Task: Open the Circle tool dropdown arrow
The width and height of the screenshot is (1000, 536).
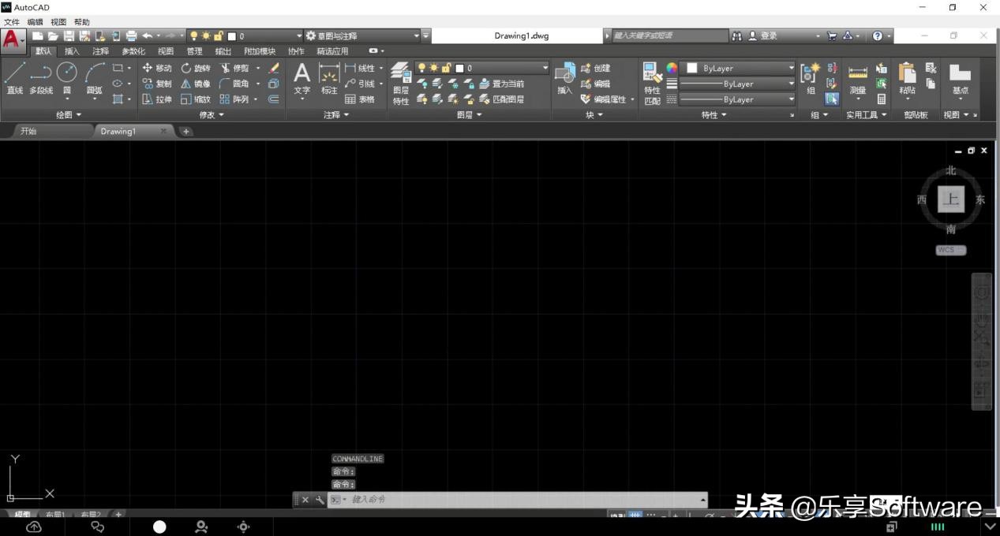Action: tap(66, 99)
